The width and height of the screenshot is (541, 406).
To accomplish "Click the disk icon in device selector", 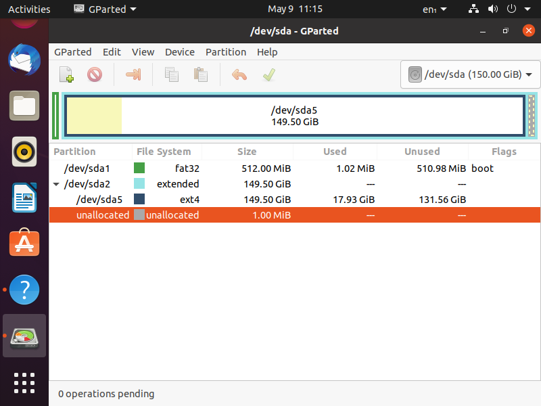I will coord(415,74).
